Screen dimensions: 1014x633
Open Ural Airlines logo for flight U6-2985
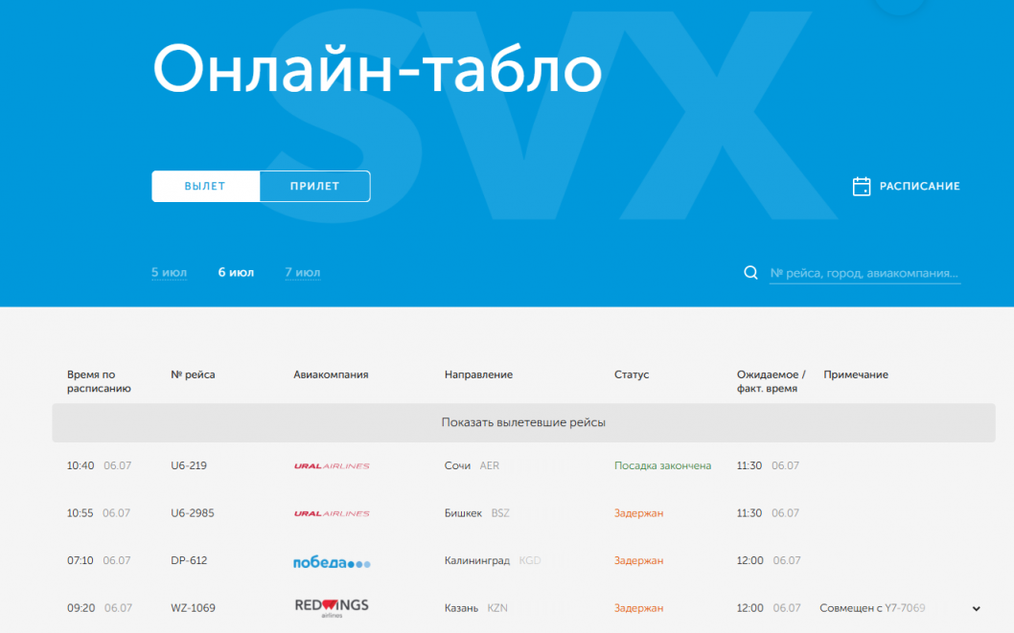tap(332, 513)
